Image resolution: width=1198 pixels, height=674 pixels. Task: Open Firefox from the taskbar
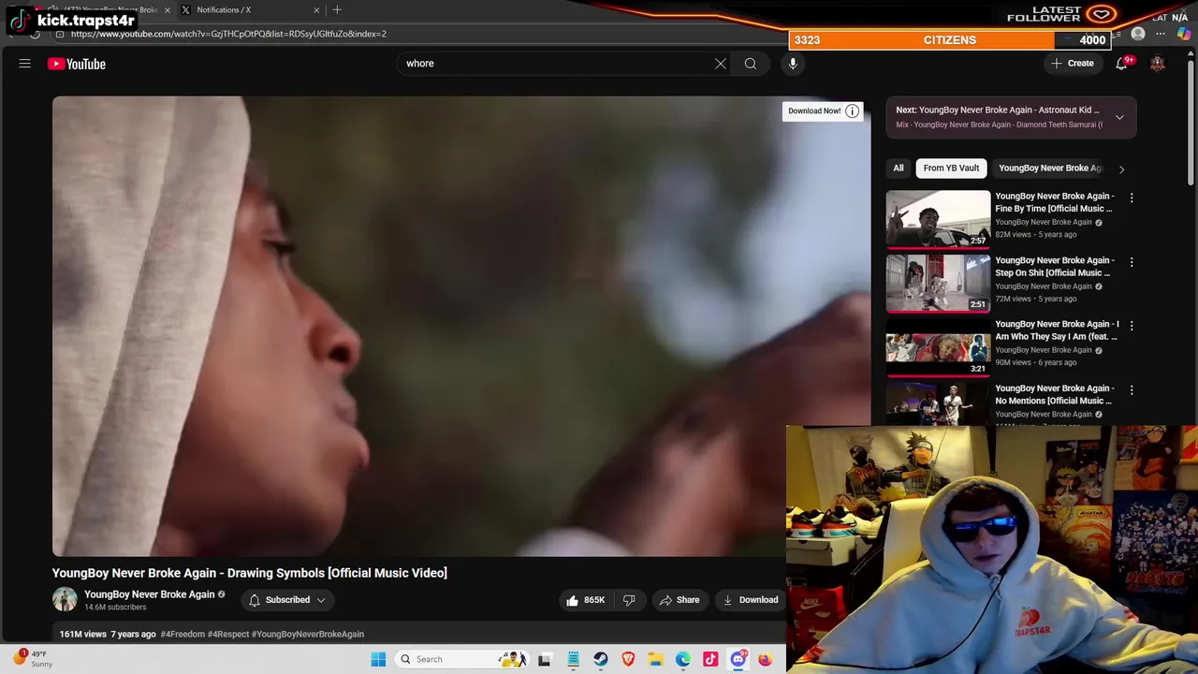[x=765, y=659]
